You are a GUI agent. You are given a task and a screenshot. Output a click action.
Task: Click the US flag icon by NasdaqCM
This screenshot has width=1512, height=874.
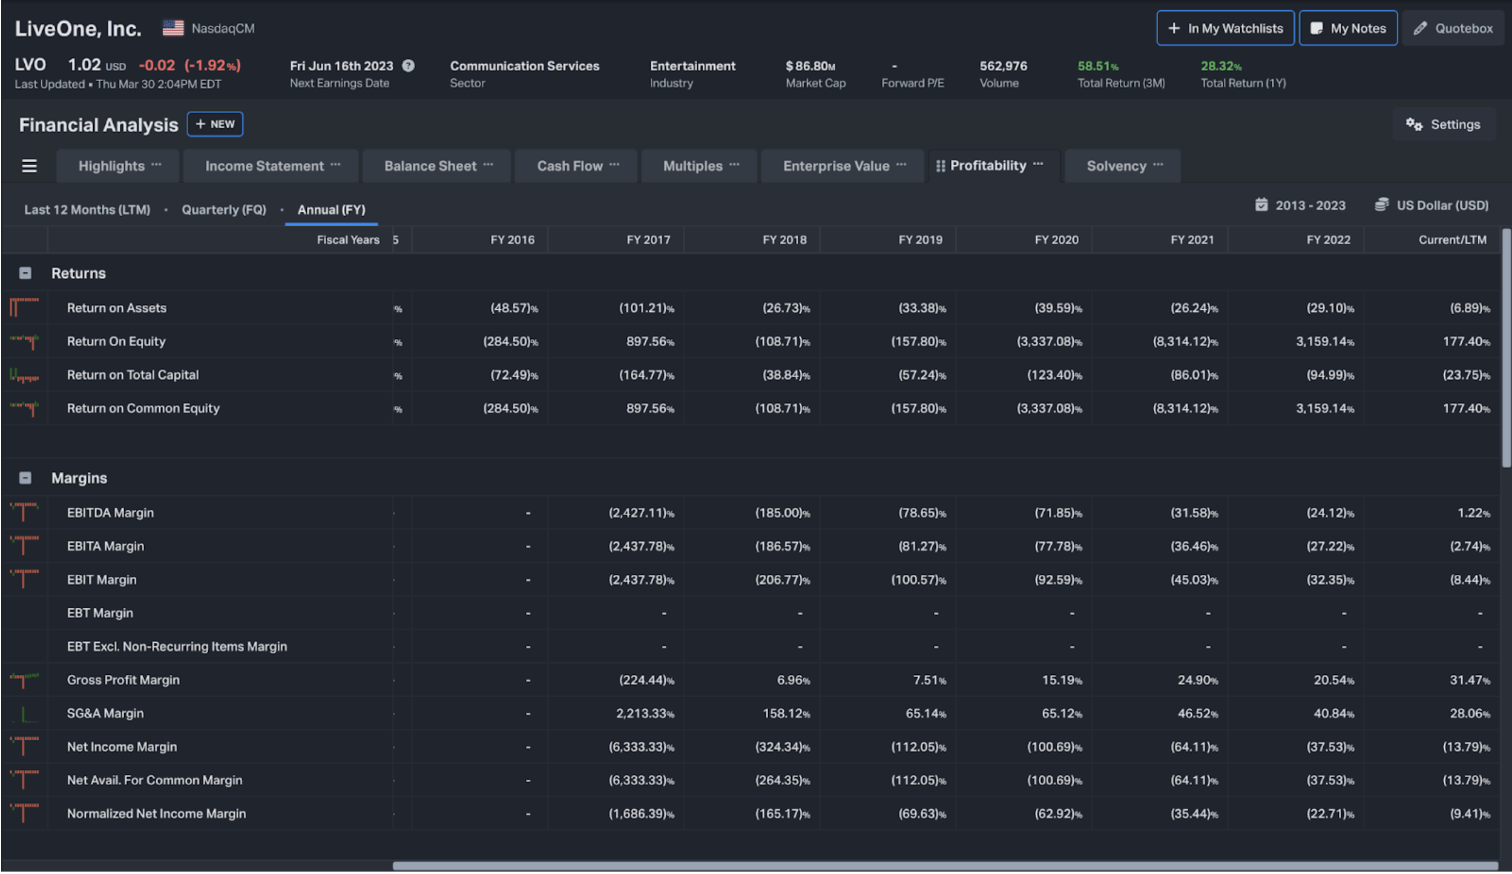coord(173,28)
